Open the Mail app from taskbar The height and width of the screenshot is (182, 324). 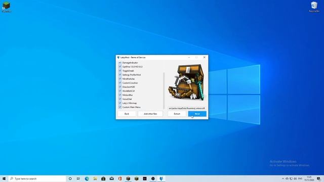click(x=111, y=178)
